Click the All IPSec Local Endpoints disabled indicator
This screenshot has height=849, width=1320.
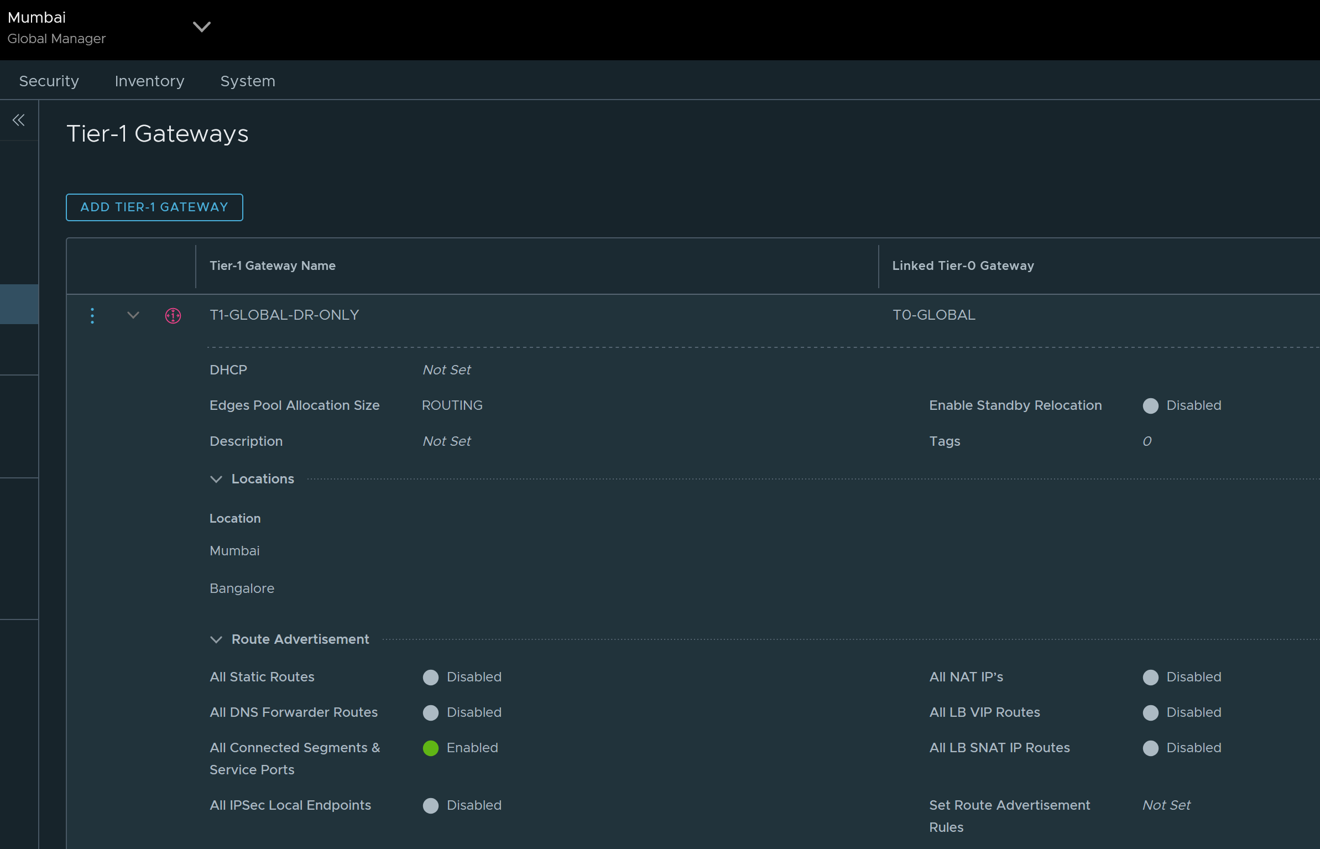tap(430, 805)
